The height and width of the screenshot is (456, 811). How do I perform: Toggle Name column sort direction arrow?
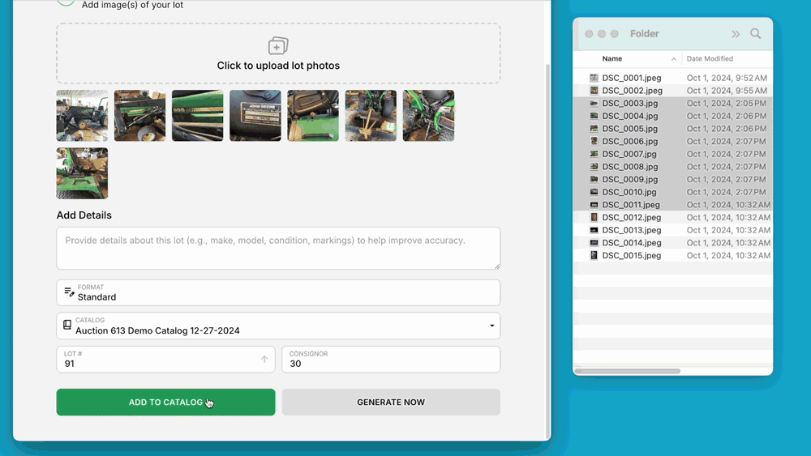tap(673, 59)
